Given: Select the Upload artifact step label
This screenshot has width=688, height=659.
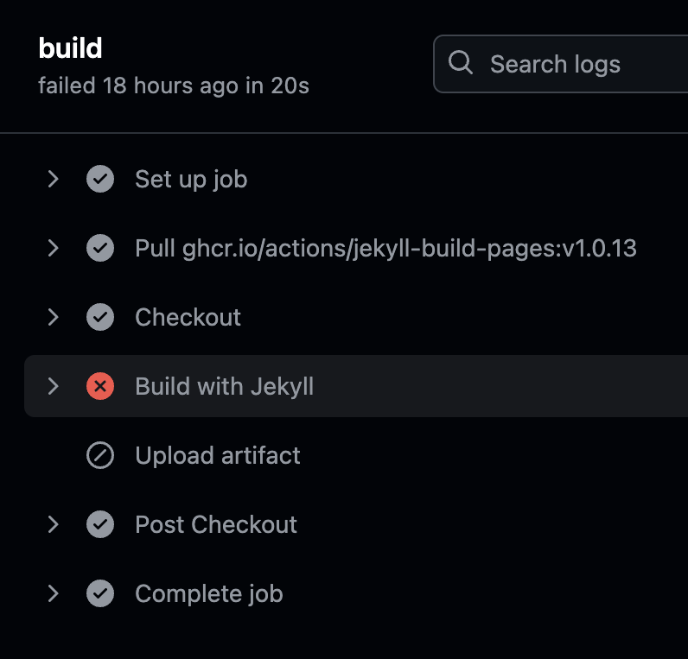Looking at the screenshot, I should 217,455.
